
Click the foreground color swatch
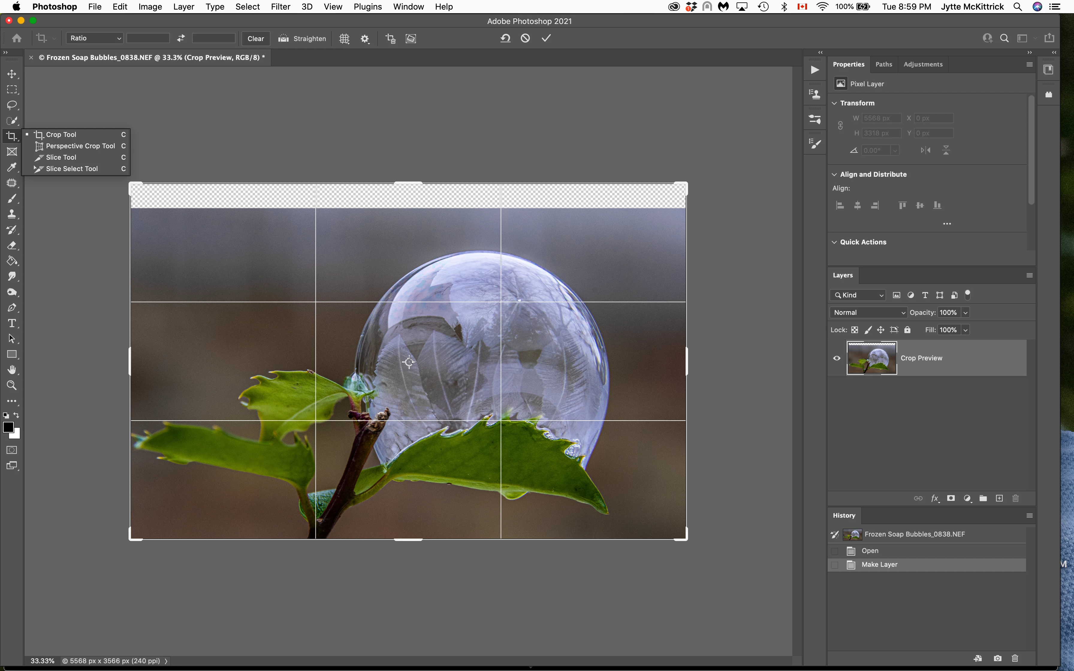tap(8, 427)
